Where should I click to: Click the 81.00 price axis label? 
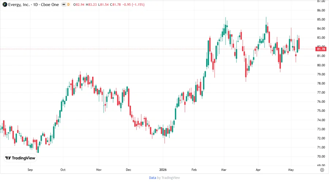click(321, 56)
